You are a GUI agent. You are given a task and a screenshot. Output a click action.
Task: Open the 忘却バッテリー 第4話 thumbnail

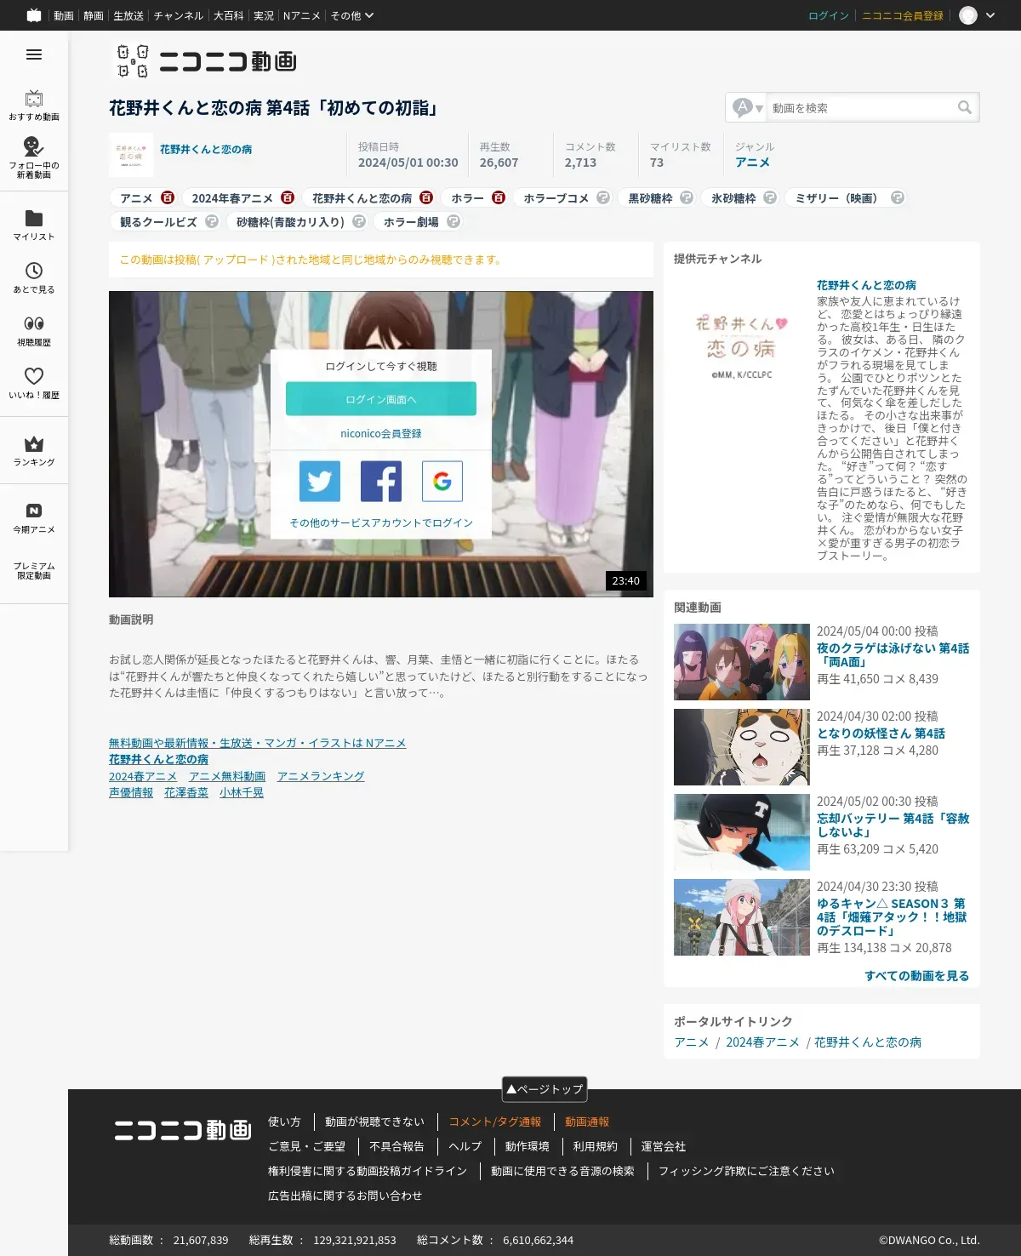coord(742,832)
